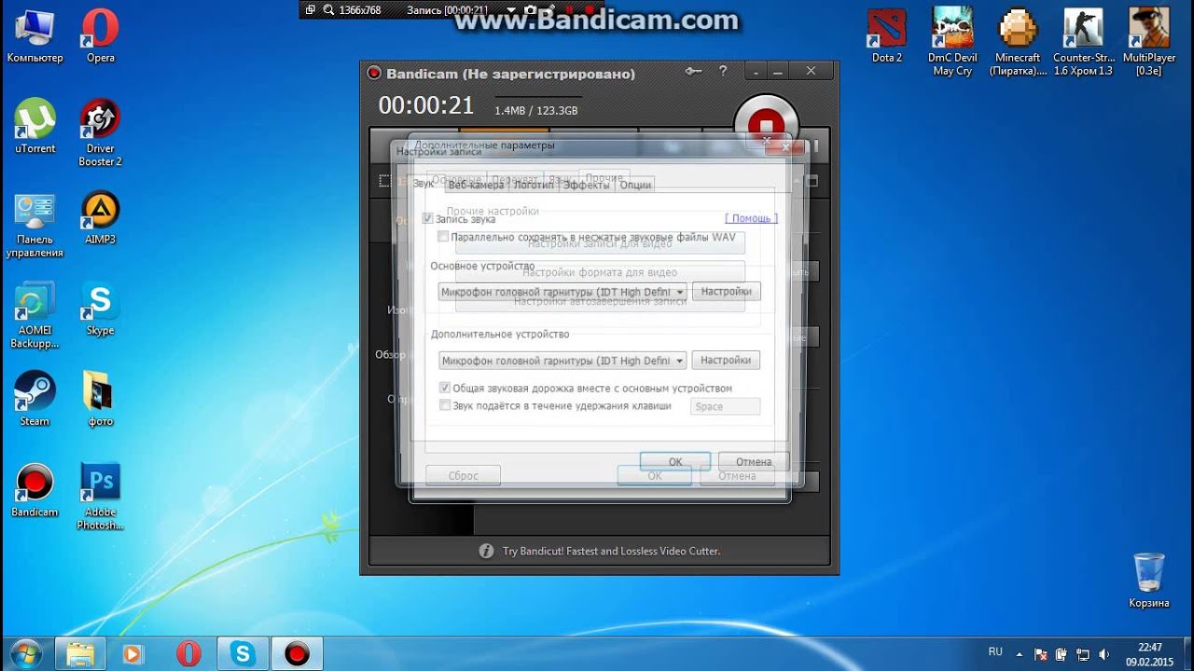This screenshot has height=671, width=1194.
Task: Open the Помощь help link
Action: tap(751, 218)
